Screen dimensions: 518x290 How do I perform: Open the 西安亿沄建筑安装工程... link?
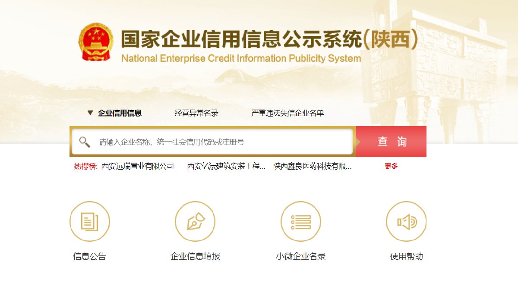point(225,166)
